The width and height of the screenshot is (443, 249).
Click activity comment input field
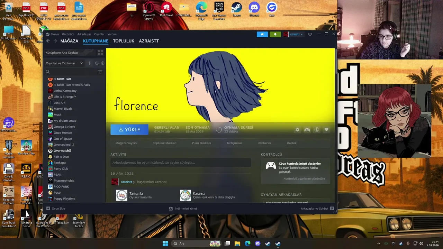pos(181,163)
